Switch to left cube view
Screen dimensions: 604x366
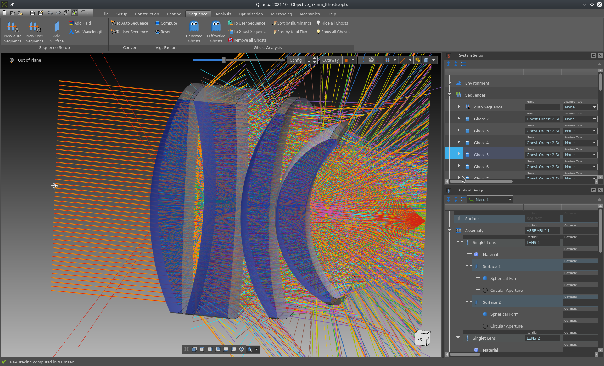pos(234,349)
